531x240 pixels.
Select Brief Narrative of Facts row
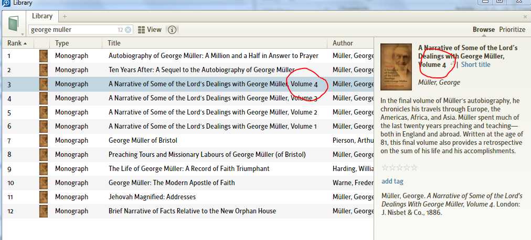pos(188,211)
